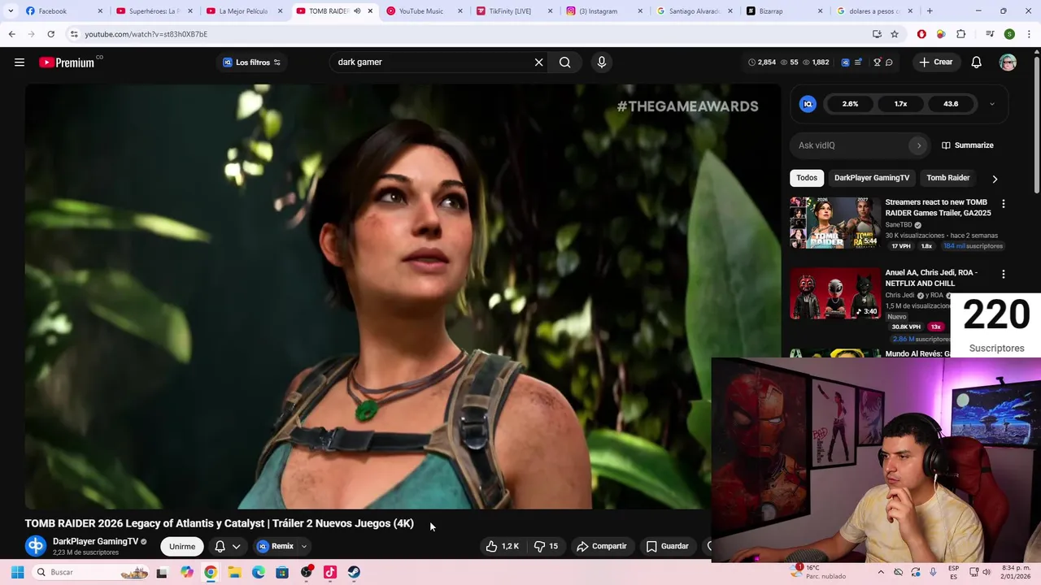Start voice search with the microphone

pos(602,63)
